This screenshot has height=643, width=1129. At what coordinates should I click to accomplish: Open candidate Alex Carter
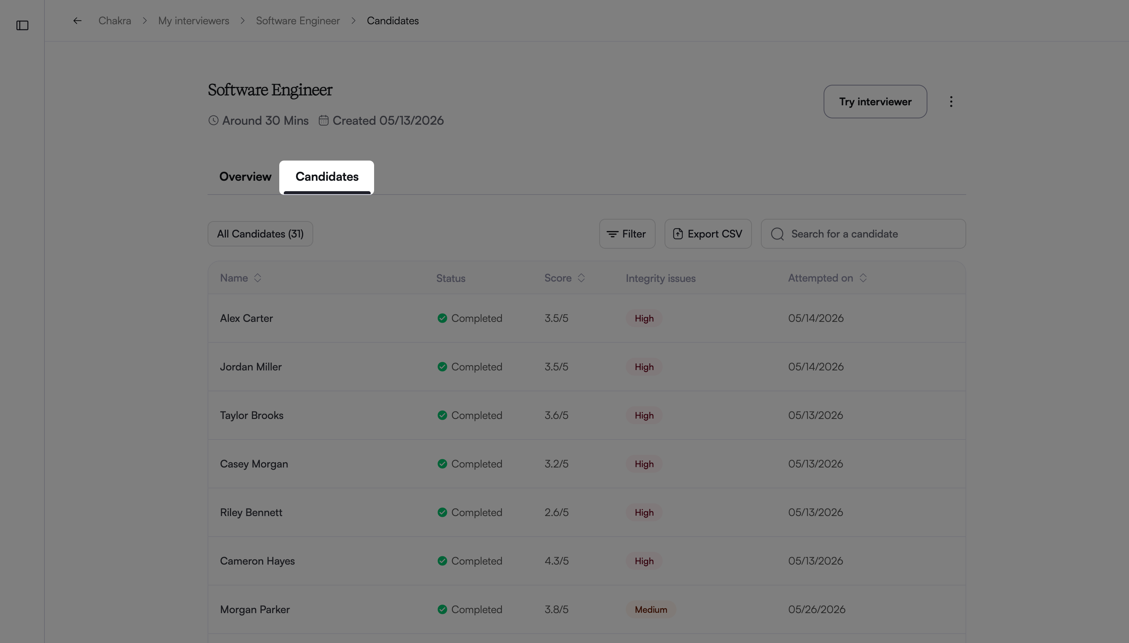[246, 319]
